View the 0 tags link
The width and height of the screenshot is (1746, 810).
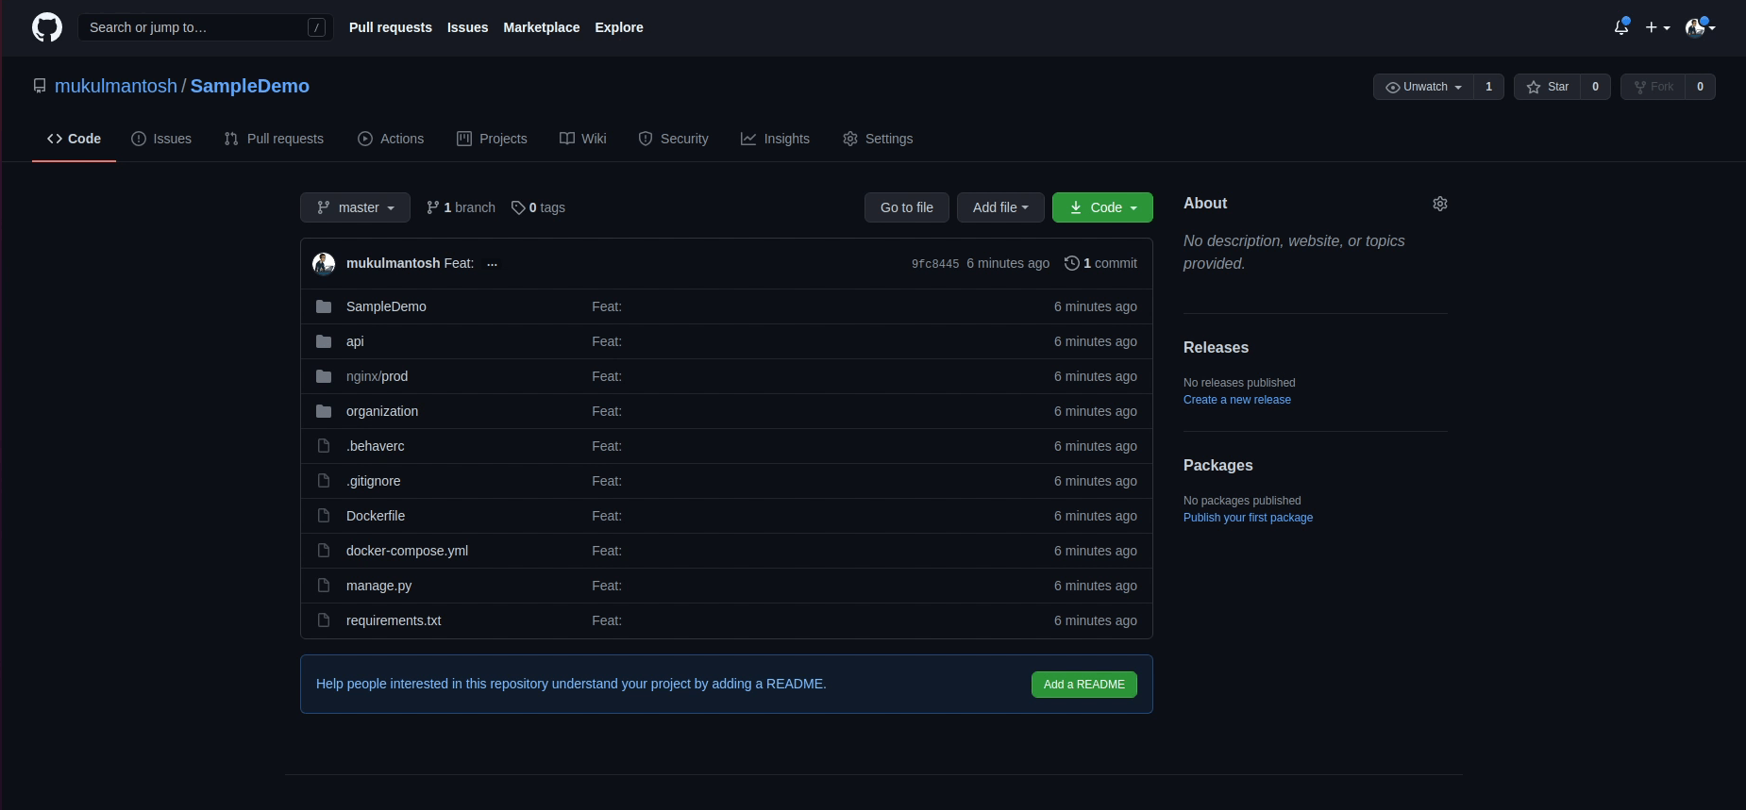[x=538, y=207]
